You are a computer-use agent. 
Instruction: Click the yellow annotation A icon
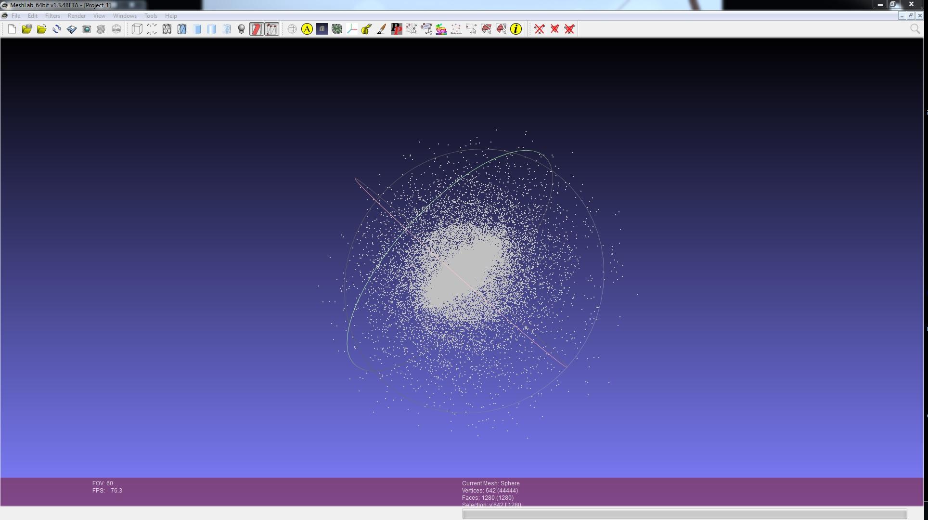pyautogui.click(x=307, y=29)
